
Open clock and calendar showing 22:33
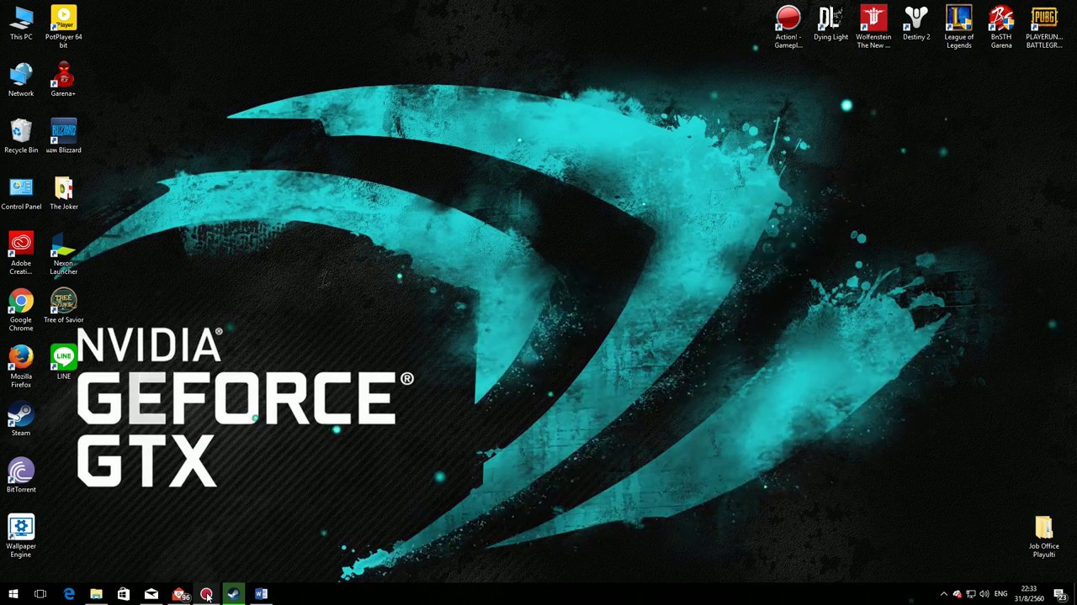point(1028,594)
